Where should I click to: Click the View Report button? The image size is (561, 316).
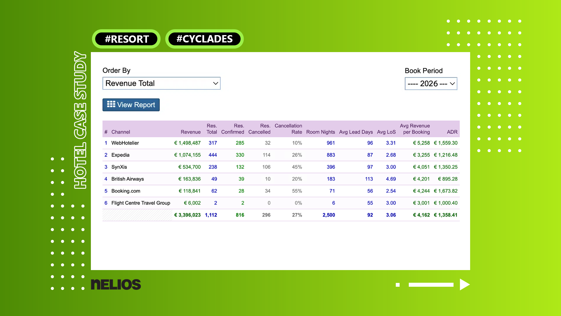[131, 105]
